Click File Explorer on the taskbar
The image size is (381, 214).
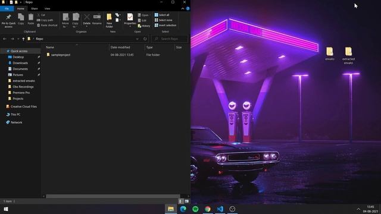[171, 209]
